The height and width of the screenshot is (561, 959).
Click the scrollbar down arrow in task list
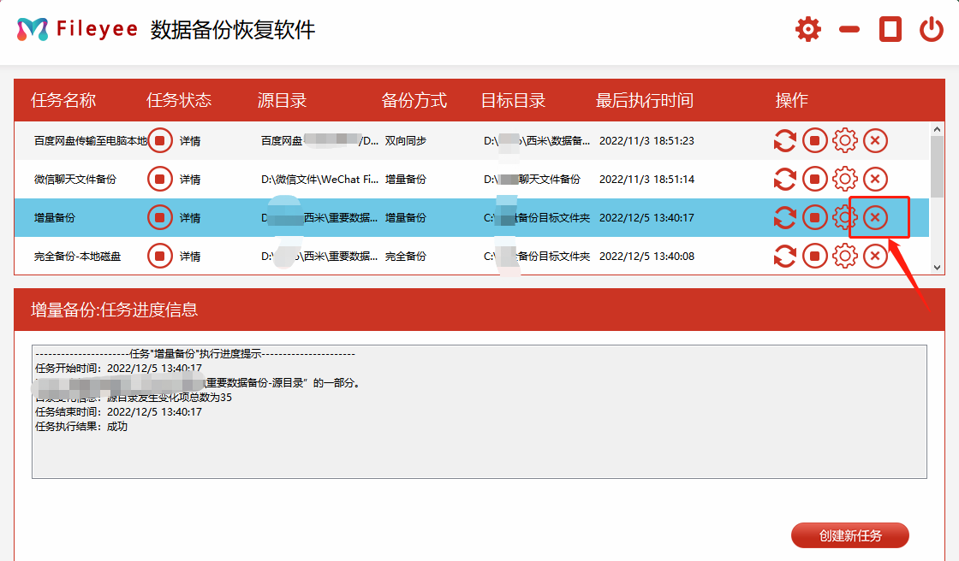tap(937, 268)
